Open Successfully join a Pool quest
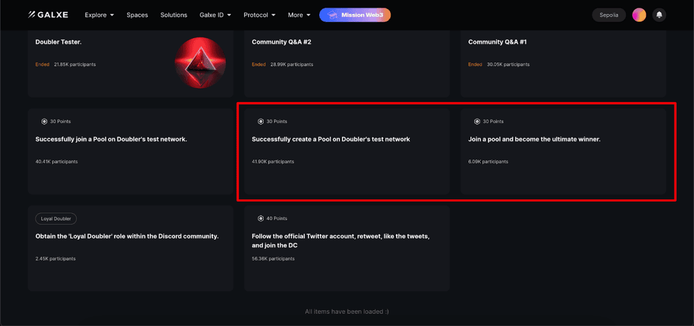Image resolution: width=694 pixels, height=326 pixels. tap(131, 151)
